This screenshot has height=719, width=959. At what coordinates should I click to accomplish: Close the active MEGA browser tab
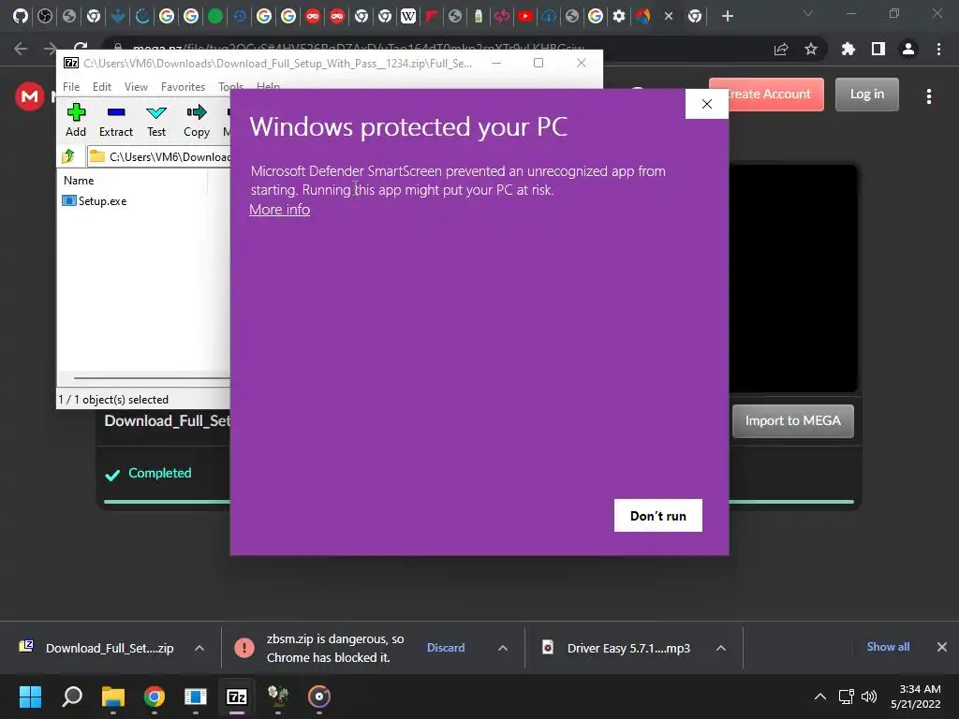[669, 16]
